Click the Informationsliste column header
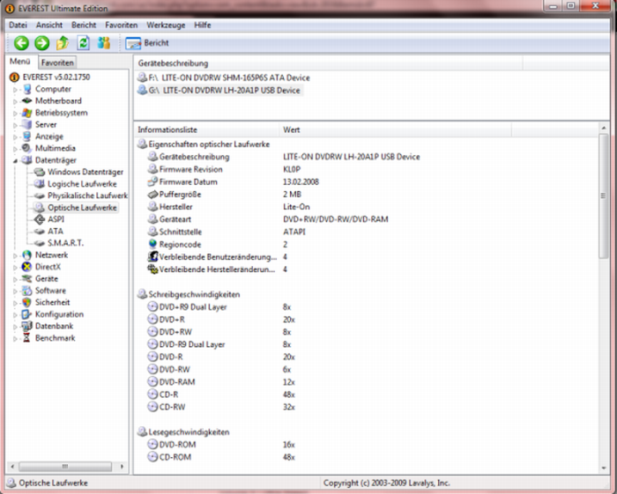Image resolution: width=617 pixels, height=494 pixels. pos(206,129)
